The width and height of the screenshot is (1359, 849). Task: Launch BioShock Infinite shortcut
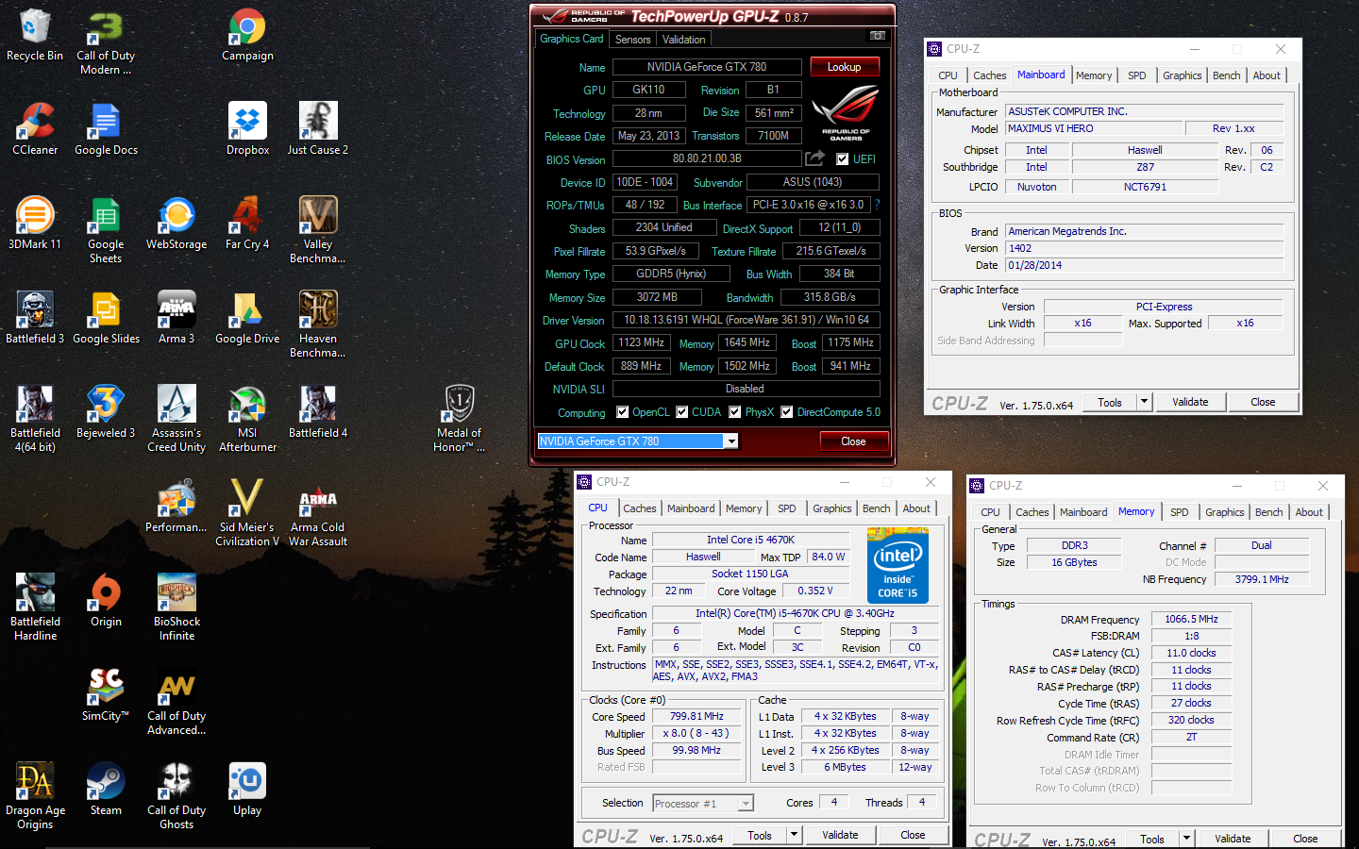(x=176, y=608)
